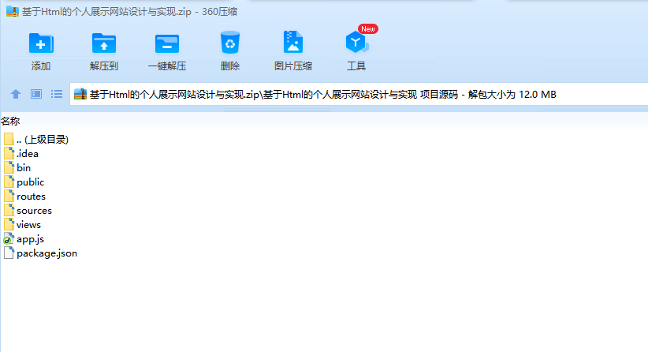Click the 删除 (Delete) recycle icon
Viewport: 648px width, 352px height.
(230, 43)
